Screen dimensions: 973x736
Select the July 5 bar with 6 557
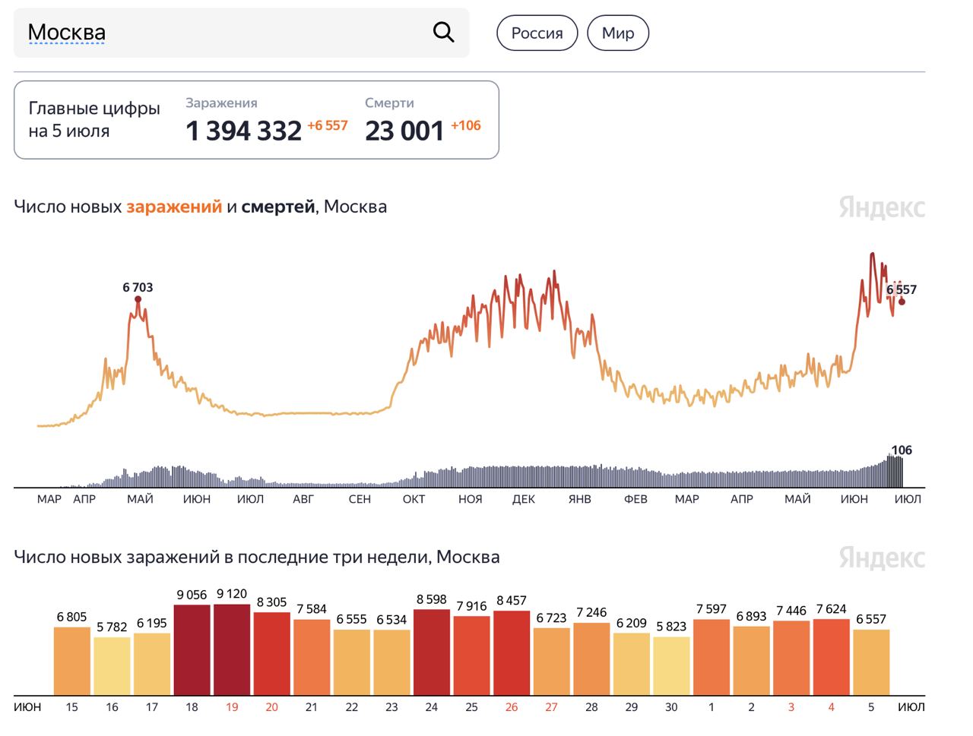[871, 662]
